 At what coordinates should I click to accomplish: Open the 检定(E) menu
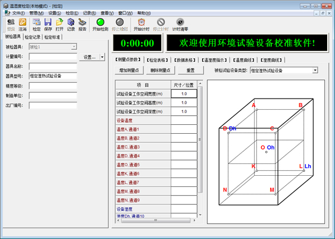71,12
